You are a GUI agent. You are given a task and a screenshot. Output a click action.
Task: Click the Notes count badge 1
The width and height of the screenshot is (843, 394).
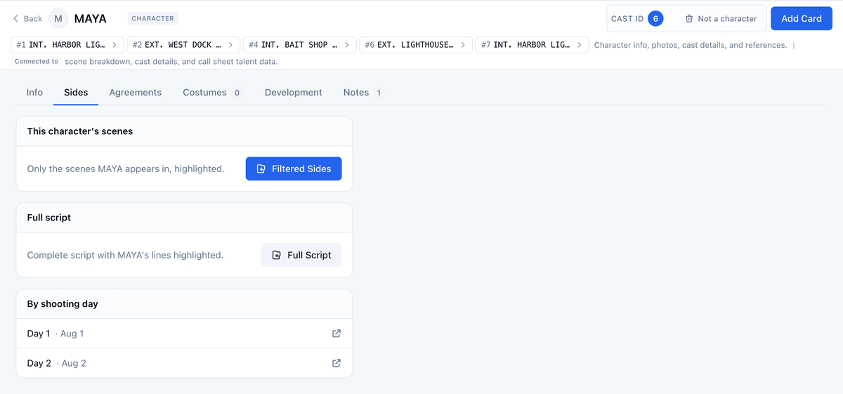[379, 93]
